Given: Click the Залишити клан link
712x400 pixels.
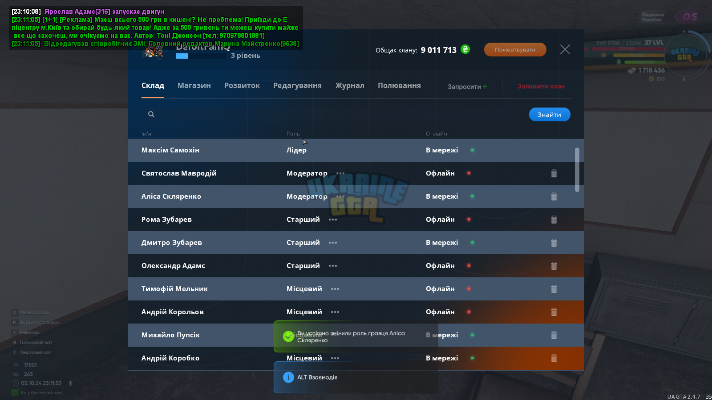Looking at the screenshot, I should pyautogui.click(x=541, y=86).
